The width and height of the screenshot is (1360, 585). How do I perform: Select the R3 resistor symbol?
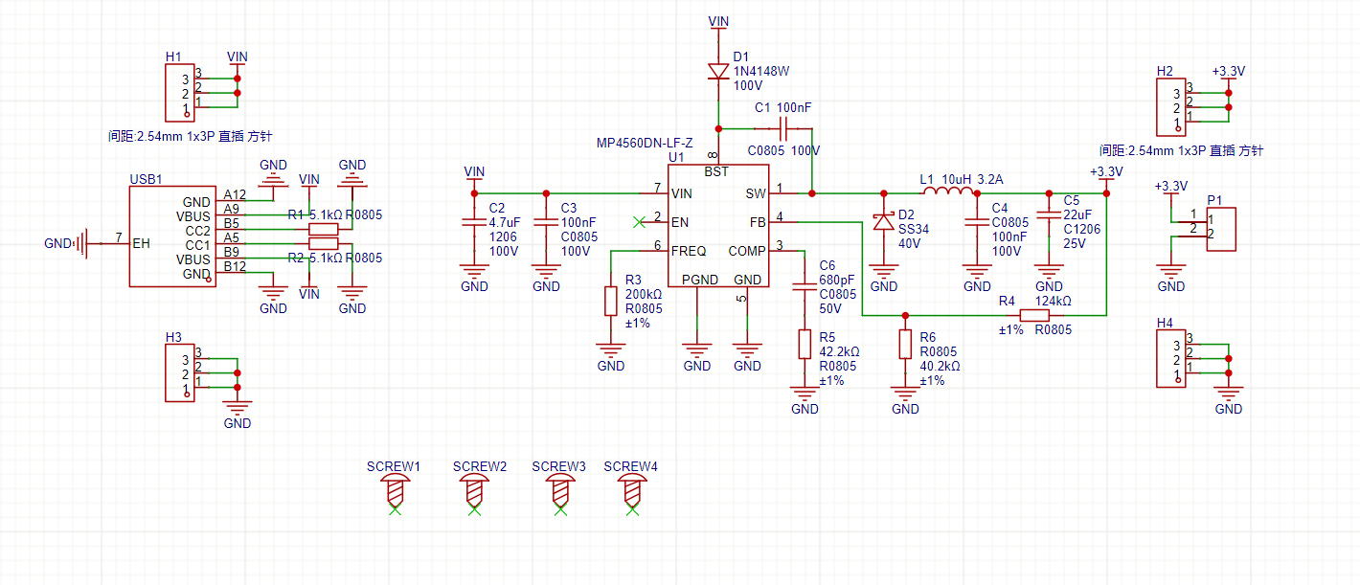point(611,301)
